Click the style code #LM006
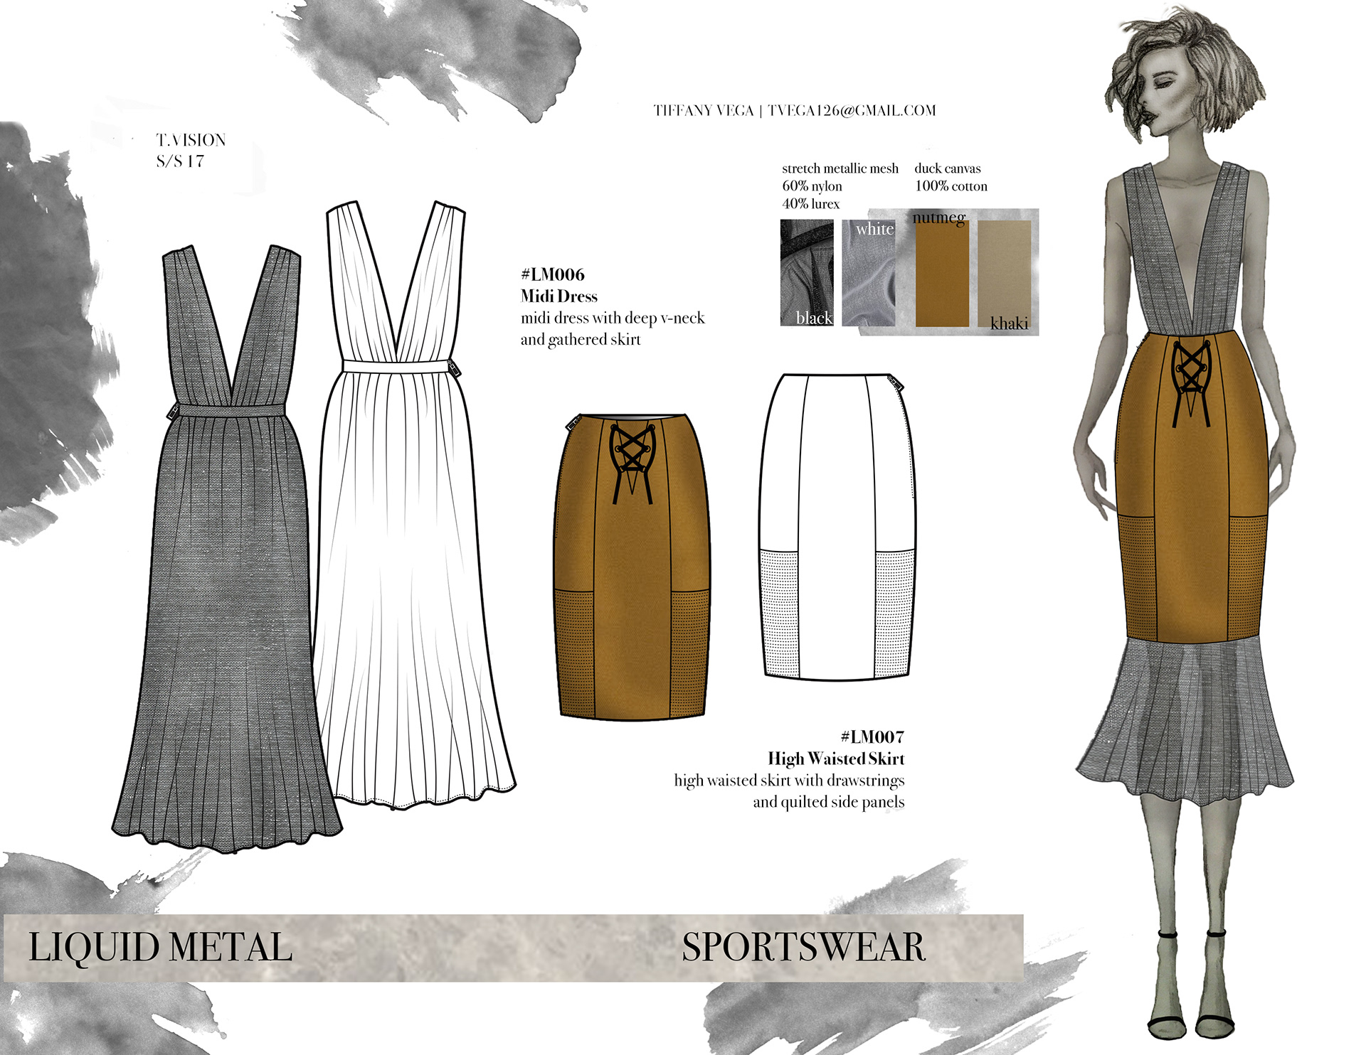Image resolution: width=1366 pixels, height=1055 pixels. (553, 274)
